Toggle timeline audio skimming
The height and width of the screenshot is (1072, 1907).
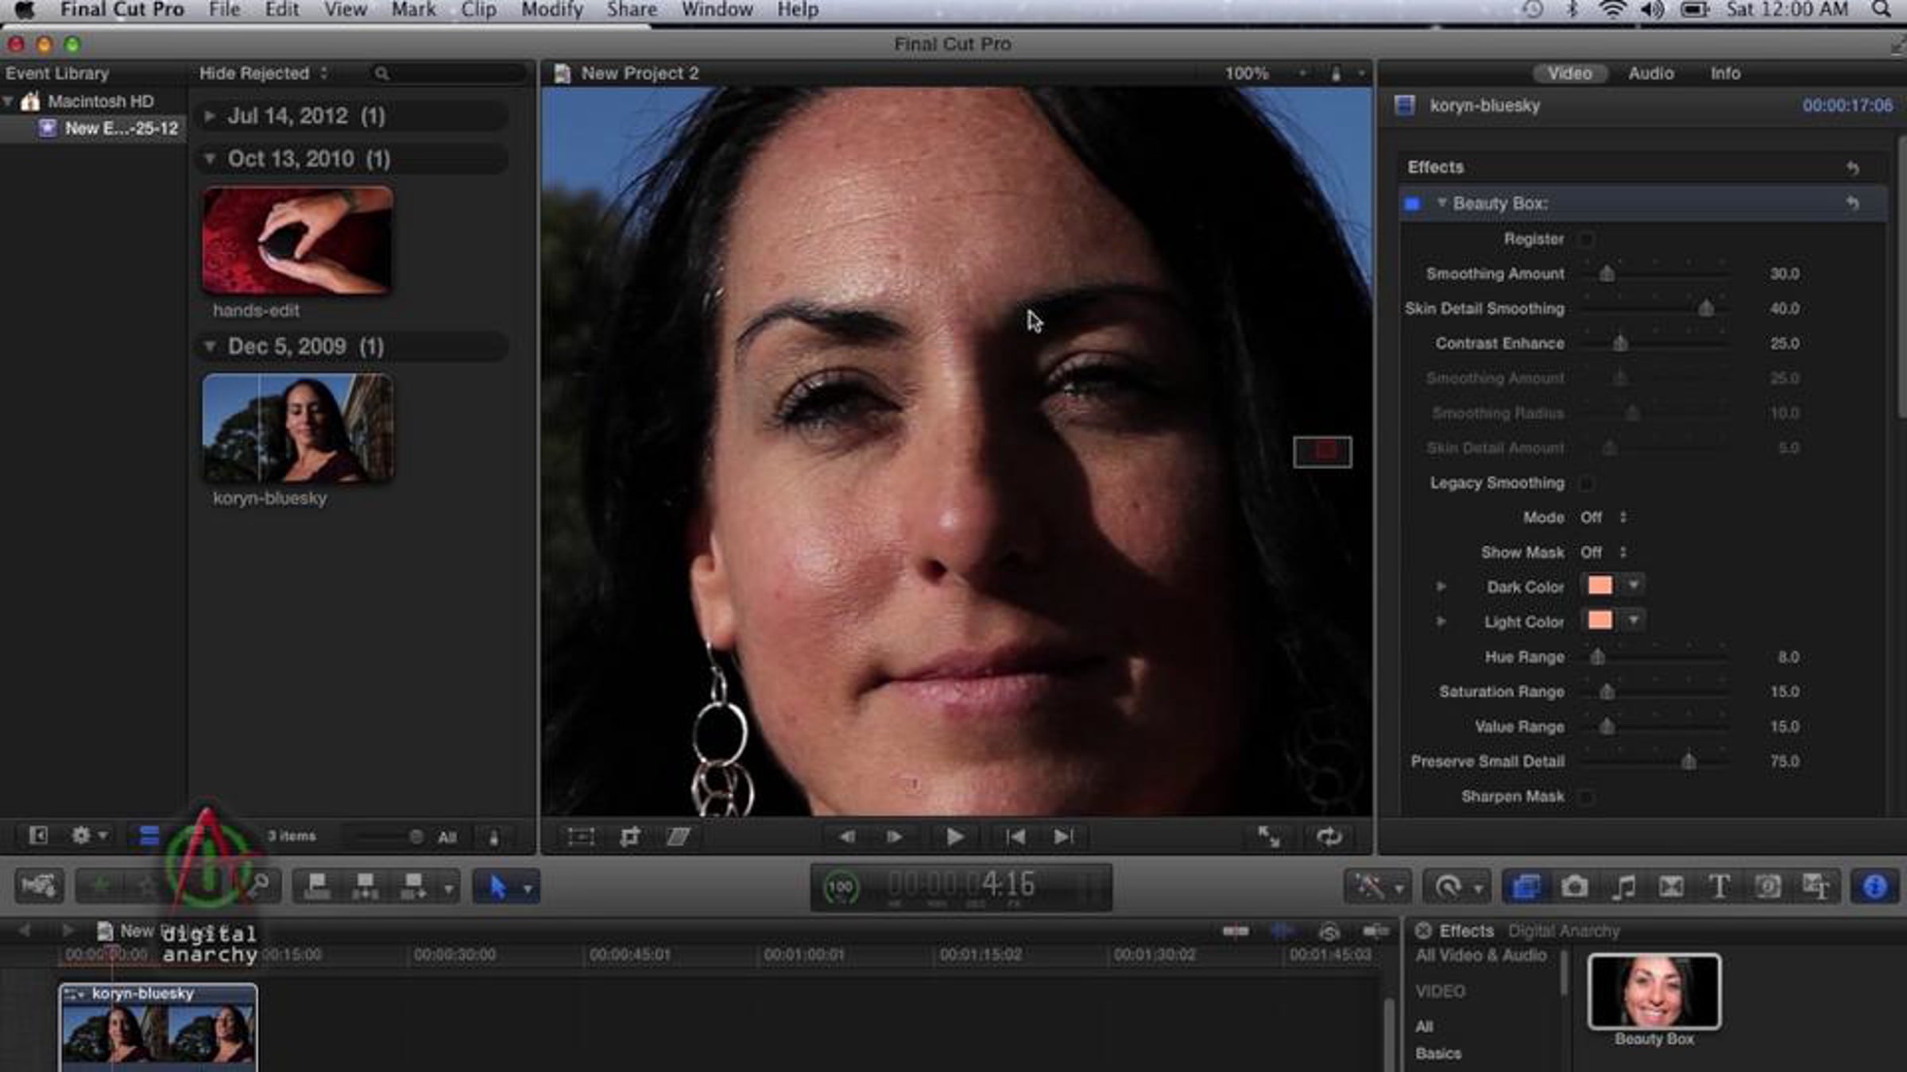1282,931
